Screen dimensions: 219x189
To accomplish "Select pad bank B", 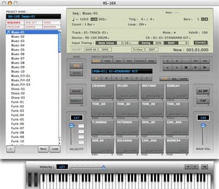I will (106, 78).
